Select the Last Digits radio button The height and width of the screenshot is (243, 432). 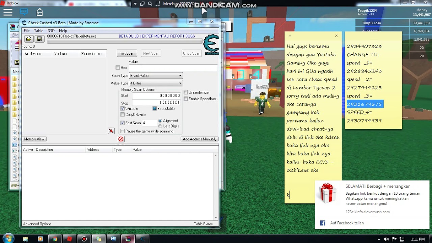click(160, 126)
